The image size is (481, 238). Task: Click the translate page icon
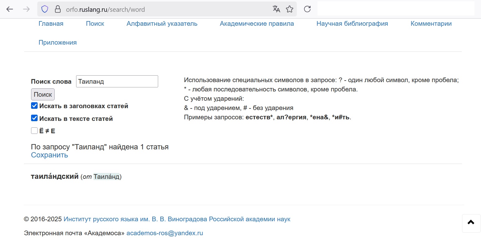coord(276,9)
